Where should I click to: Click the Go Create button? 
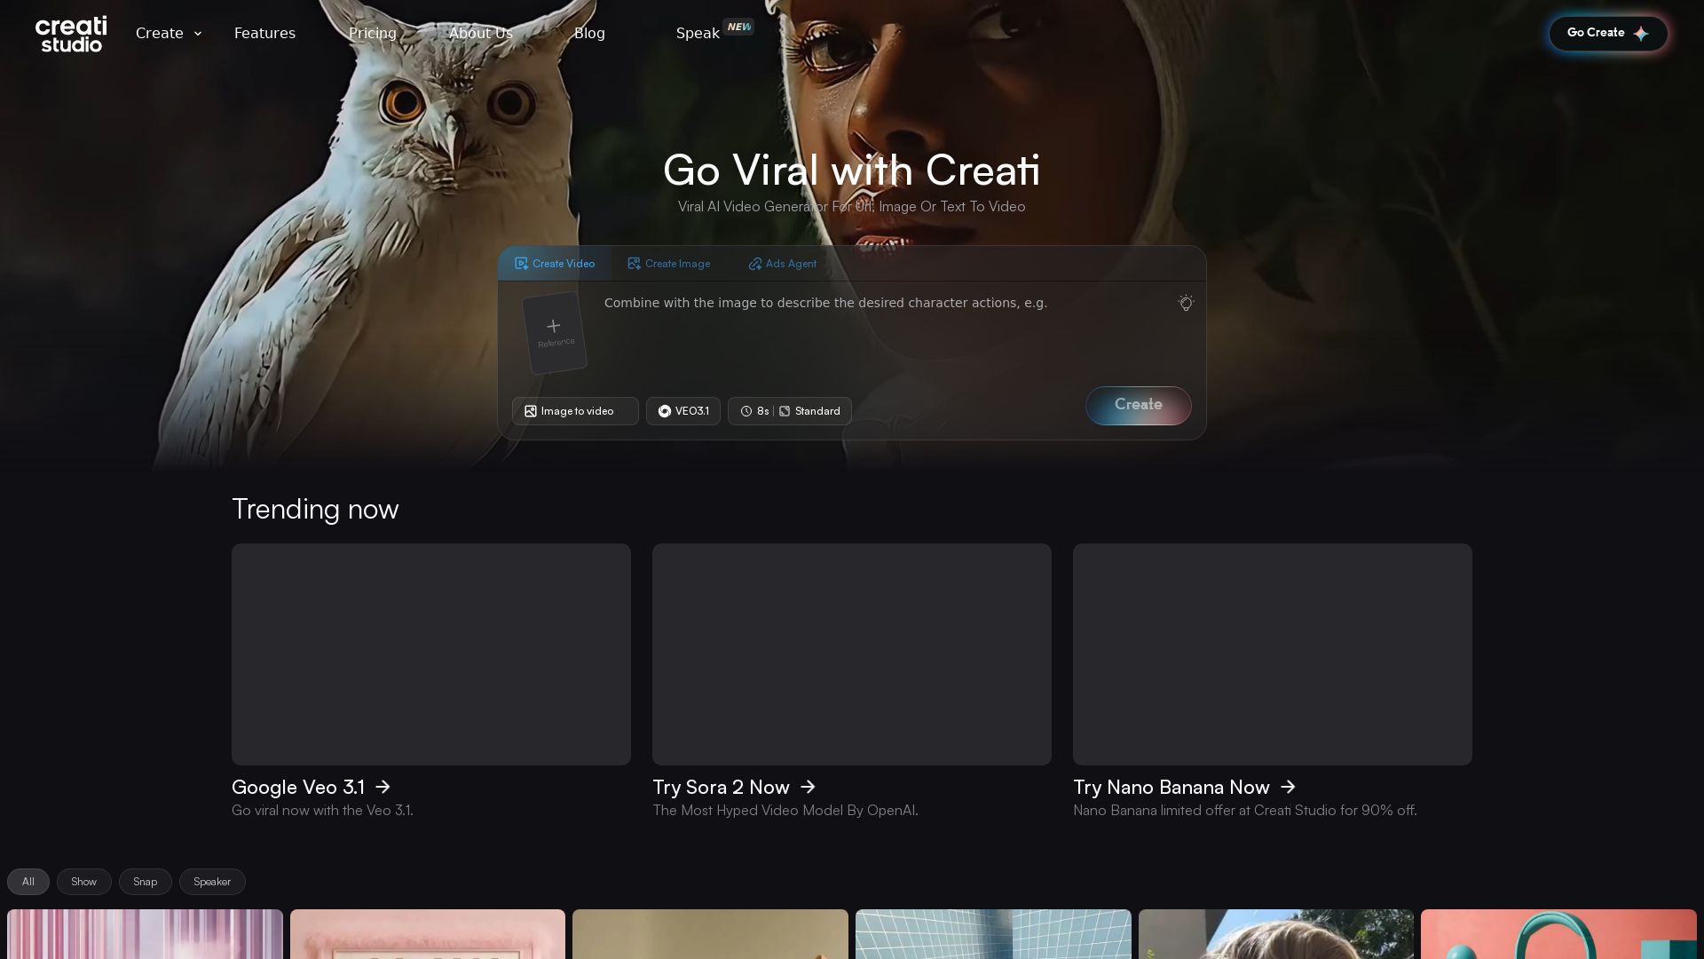1608,33
